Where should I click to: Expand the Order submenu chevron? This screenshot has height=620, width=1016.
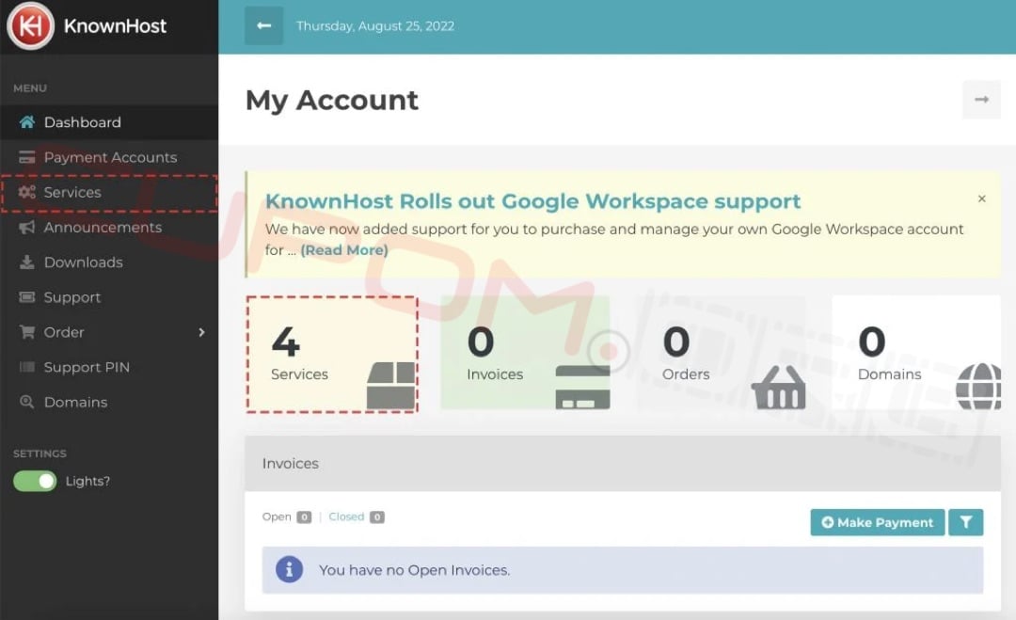tap(201, 332)
